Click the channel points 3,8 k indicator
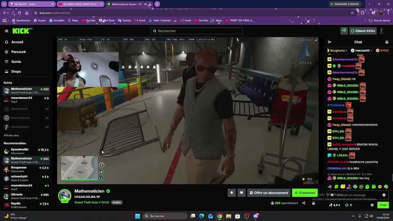This screenshot has height=221, width=393. [334, 205]
